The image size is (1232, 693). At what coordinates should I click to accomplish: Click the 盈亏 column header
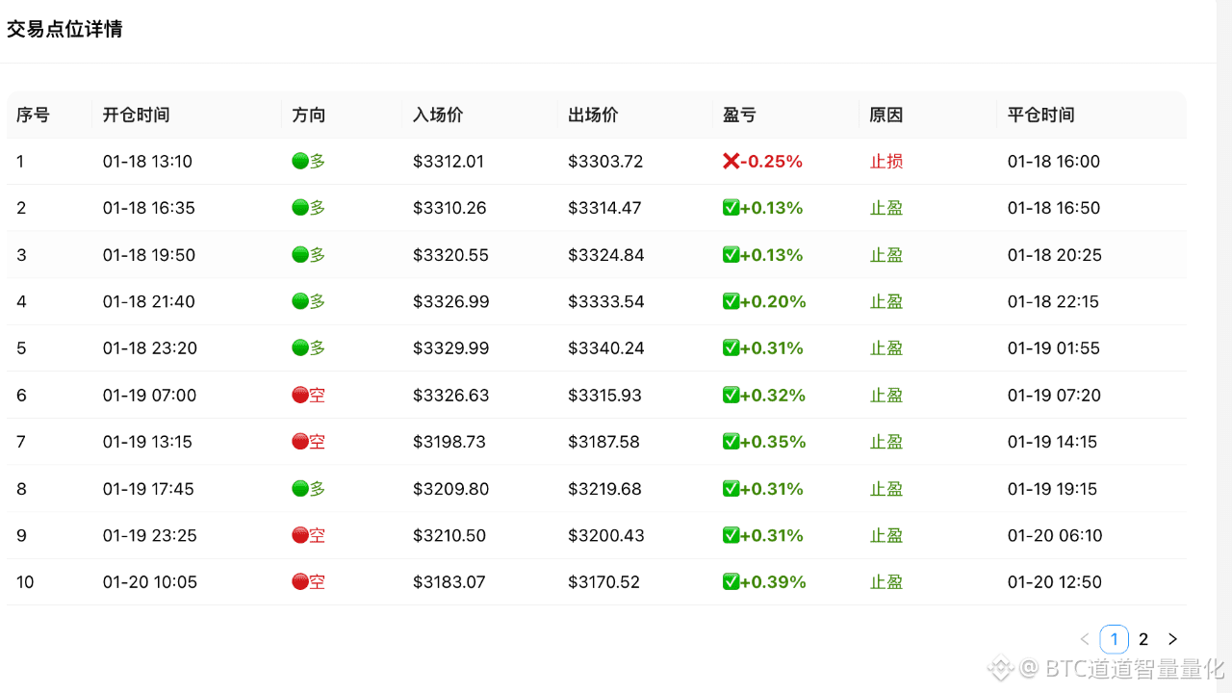[739, 115]
